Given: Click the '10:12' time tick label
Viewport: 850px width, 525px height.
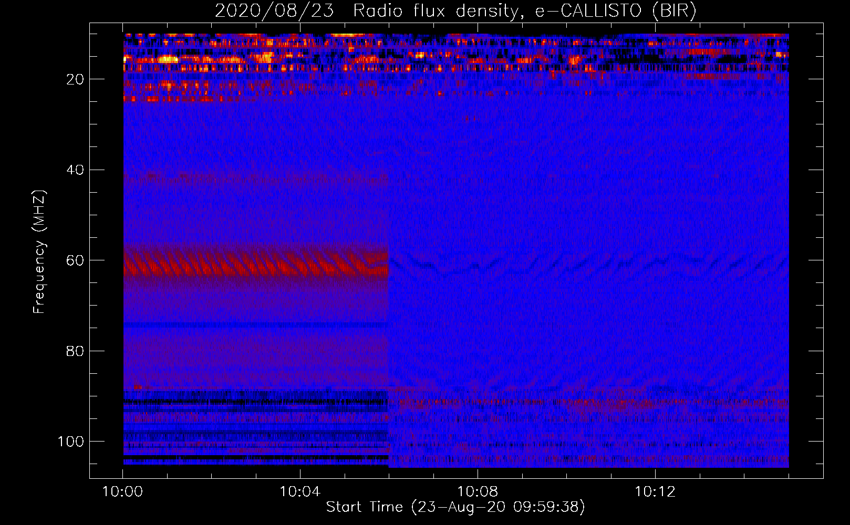Looking at the screenshot, I should pos(655,492).
